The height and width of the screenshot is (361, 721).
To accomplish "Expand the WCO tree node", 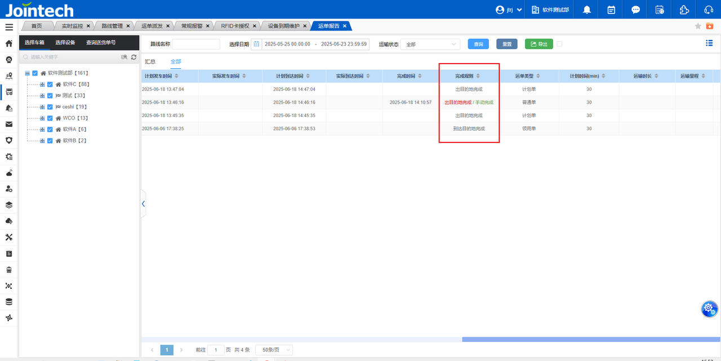I will 42,118.
